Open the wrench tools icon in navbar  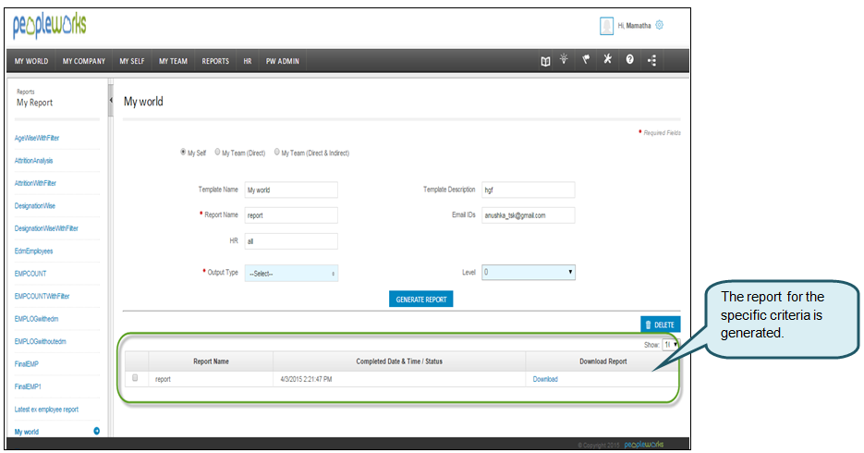point(607,61)
